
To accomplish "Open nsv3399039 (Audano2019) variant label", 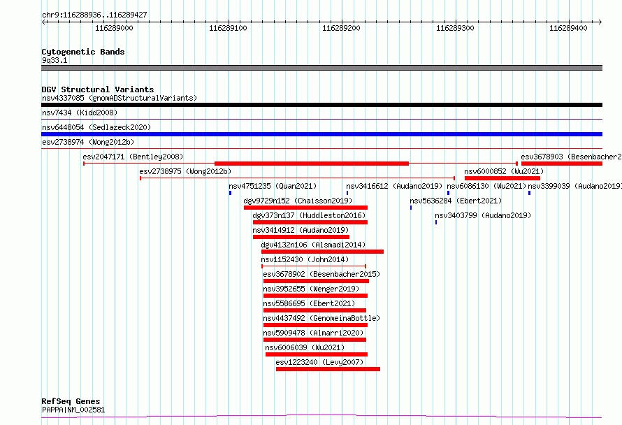I will pos(574,186).
